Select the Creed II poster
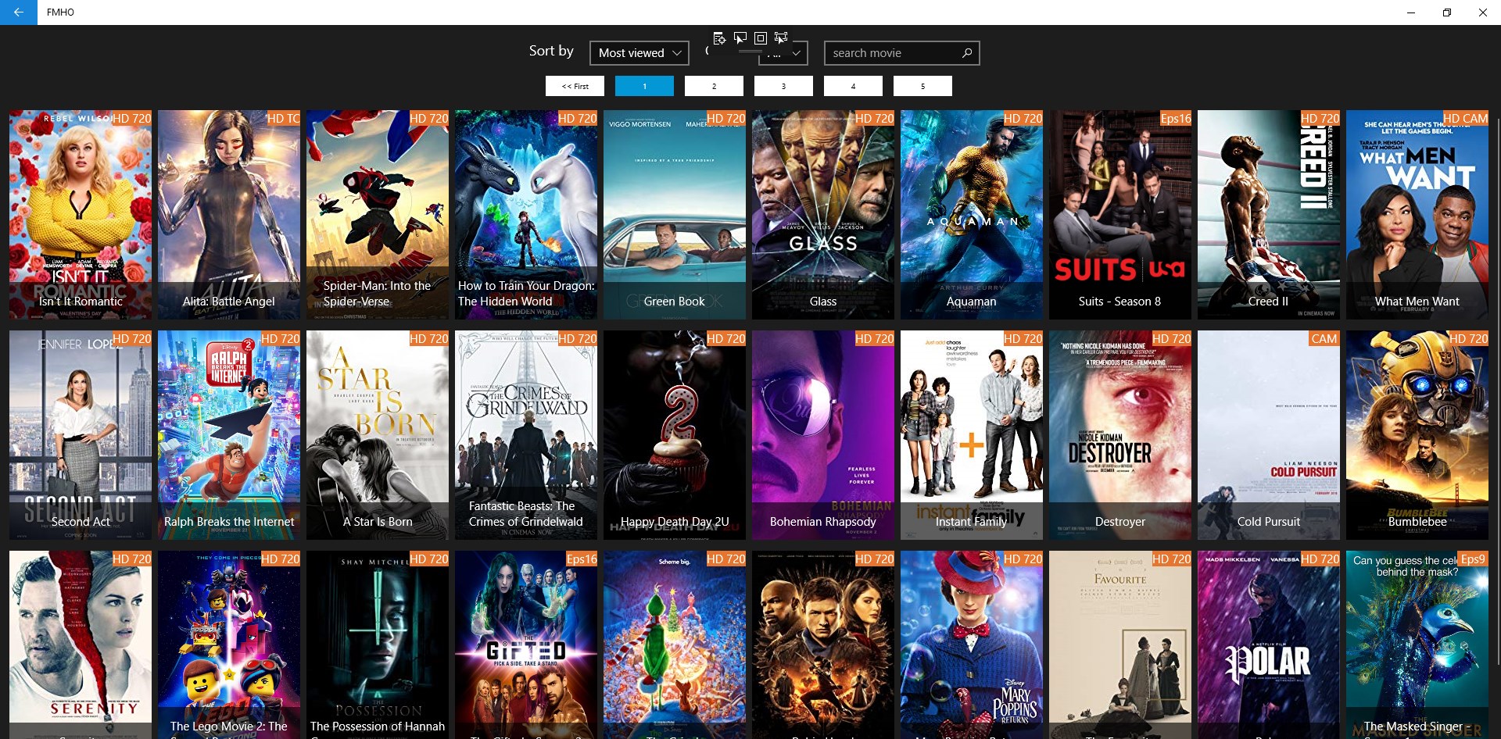This screenshot has width=1501, height=739. (x=1269, y=215)
